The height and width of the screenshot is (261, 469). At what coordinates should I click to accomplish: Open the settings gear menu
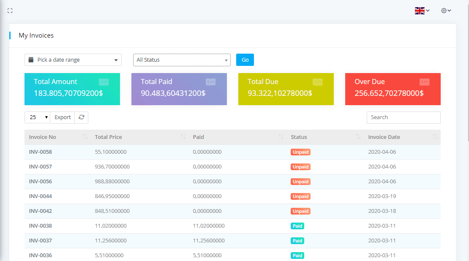click(446, 11)
